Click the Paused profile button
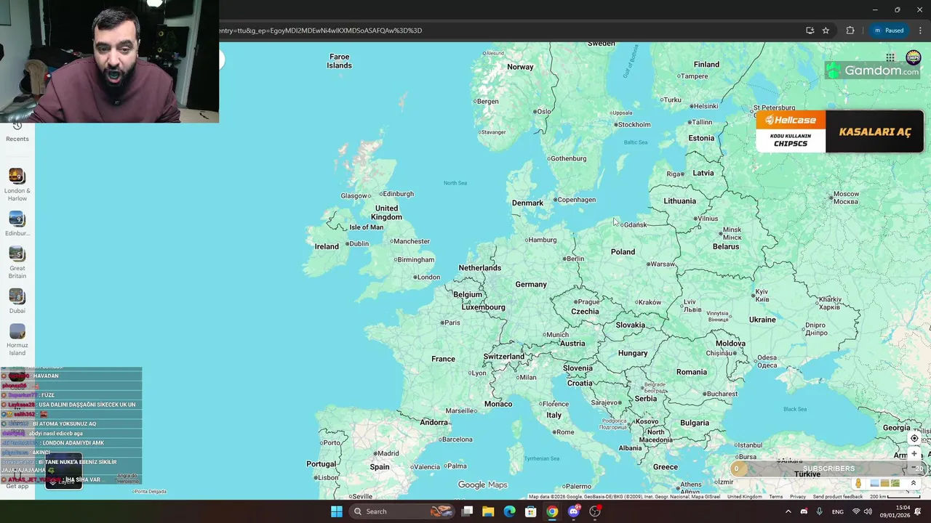Viewport: 931px width, 523px height. pyautogui.click(x=888, y=31)
